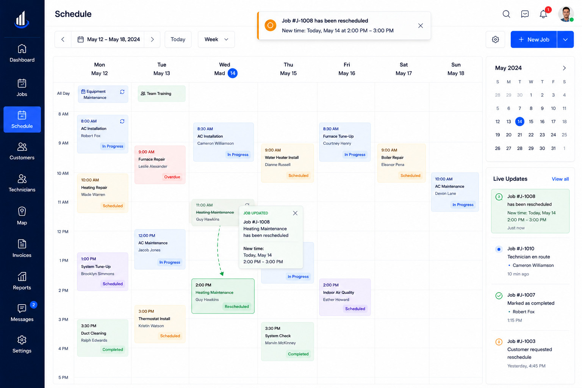Screen dimensions: 582x388
Task: Click the Thu May 15 column header
Action: click(288, 69)
